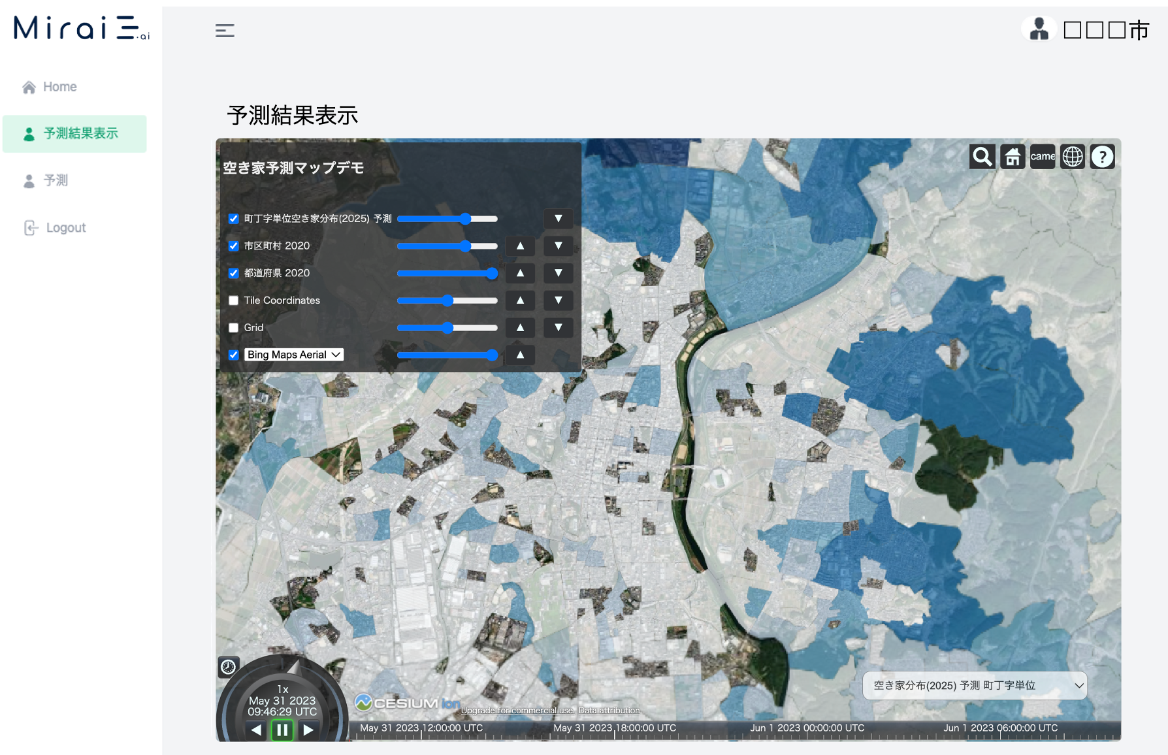The height and width of the screenshot is (755, 1168).
Task: Jump timeline to Jun 1 06:00 marker
Action: 1000,728
